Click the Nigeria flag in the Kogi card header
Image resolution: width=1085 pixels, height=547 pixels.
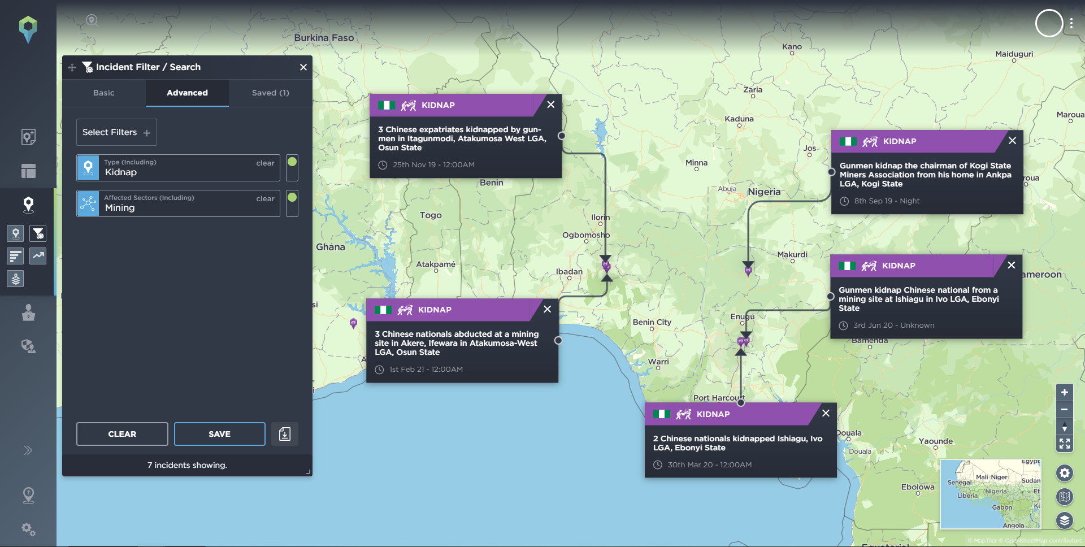coord(848,141)
